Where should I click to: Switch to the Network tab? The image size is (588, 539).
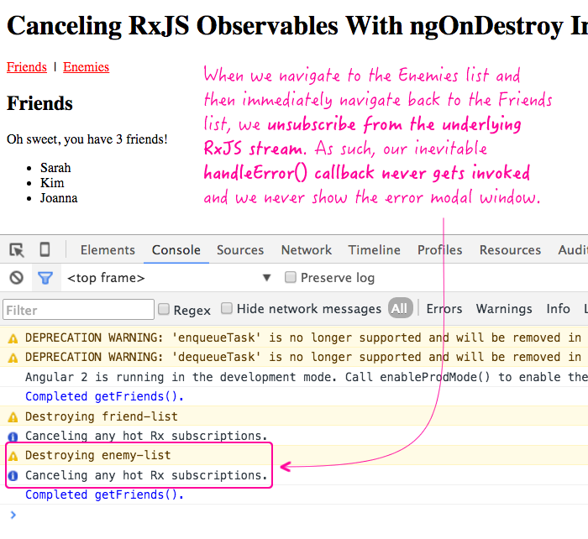click(307, 250)
